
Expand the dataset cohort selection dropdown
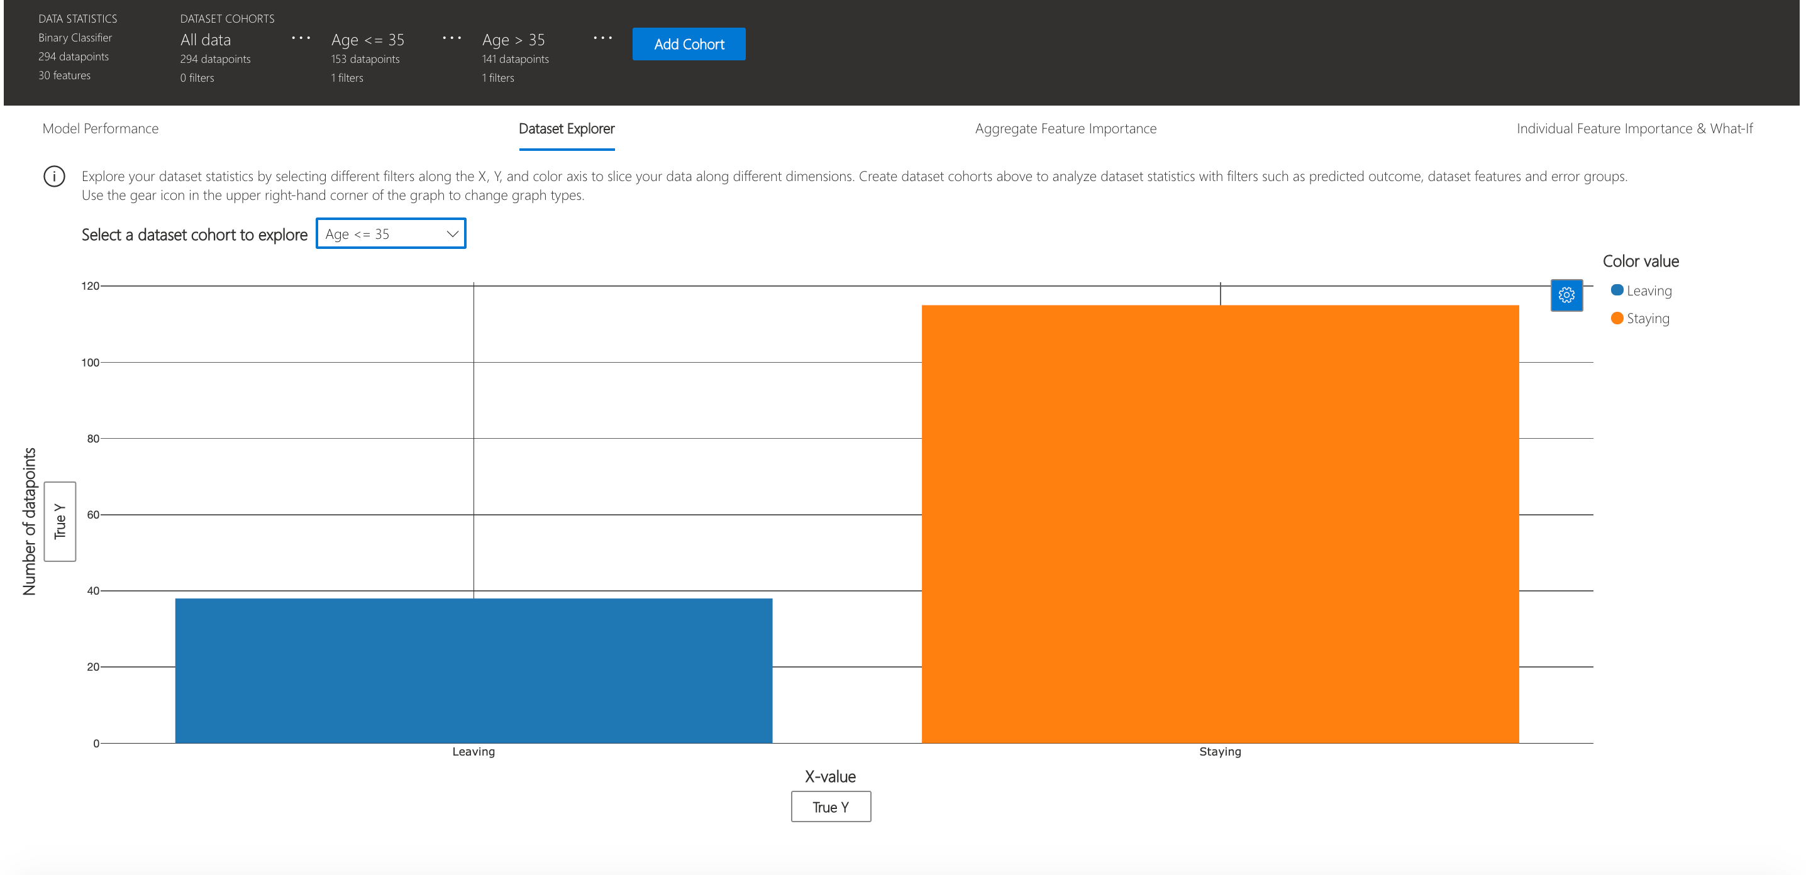(x=390, y=234)
